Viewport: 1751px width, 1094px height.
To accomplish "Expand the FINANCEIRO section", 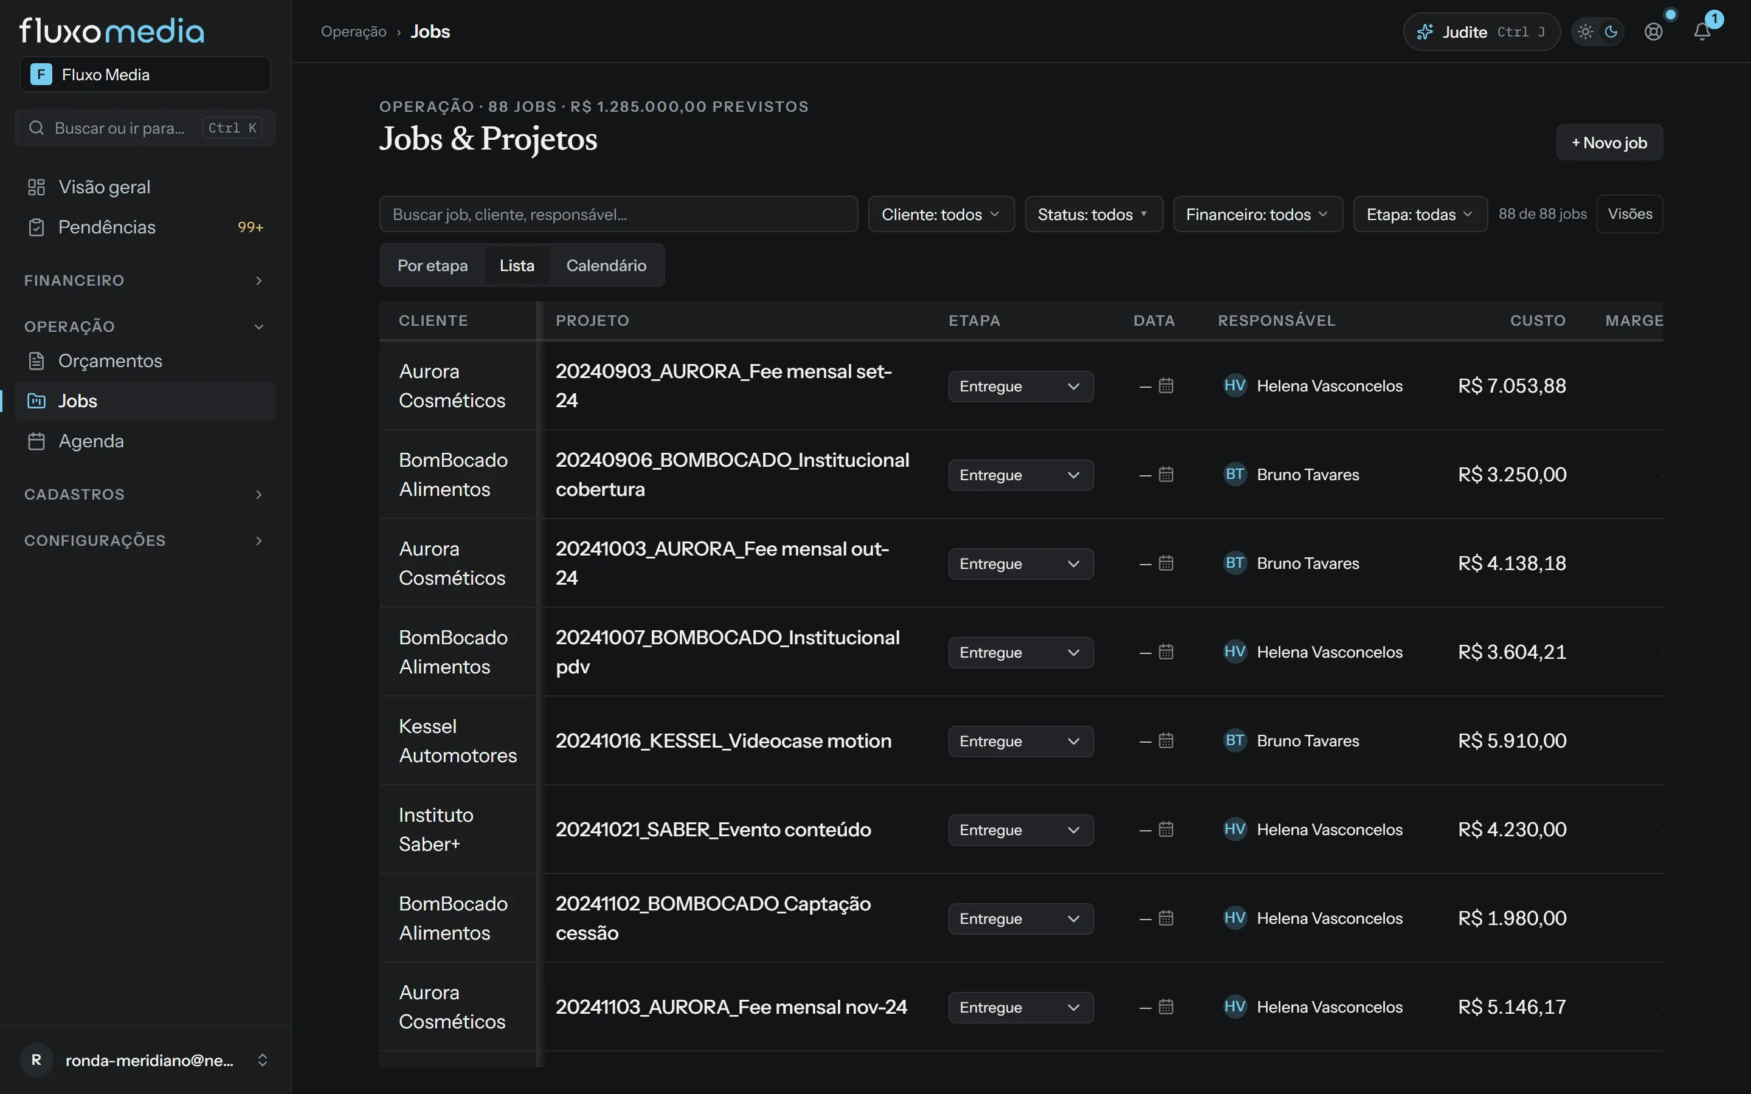I will pyautogui.click(x=145, y=281).
